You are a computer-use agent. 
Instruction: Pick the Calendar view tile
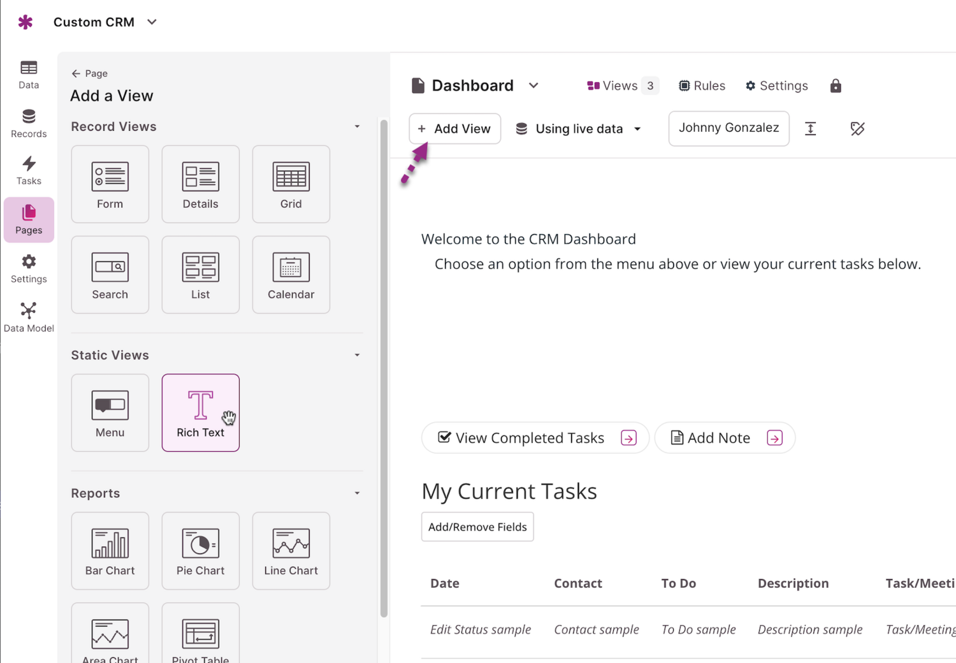click(291, 275)
